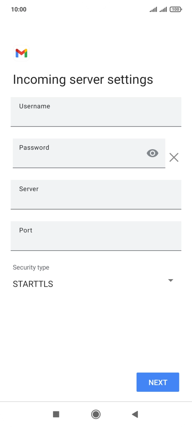Clear the password with the X icon

point(174,157)
